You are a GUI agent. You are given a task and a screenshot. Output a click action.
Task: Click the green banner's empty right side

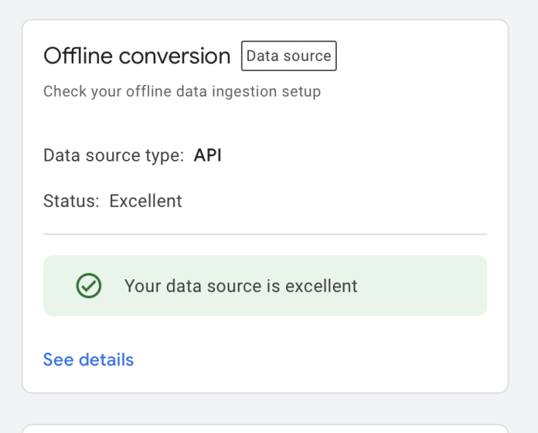429,286
